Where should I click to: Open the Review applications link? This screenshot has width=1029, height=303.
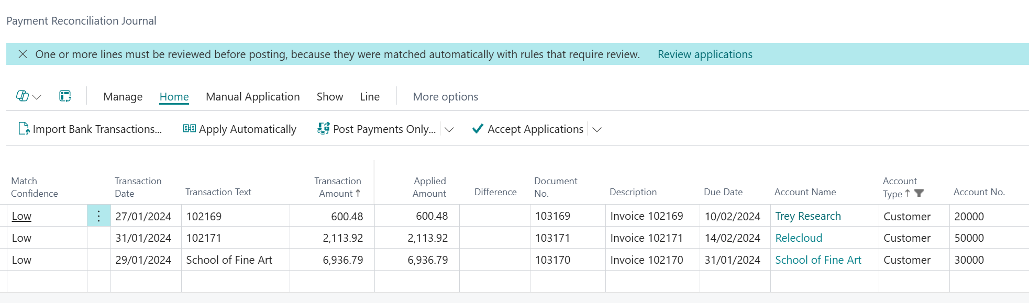point(705,54)
